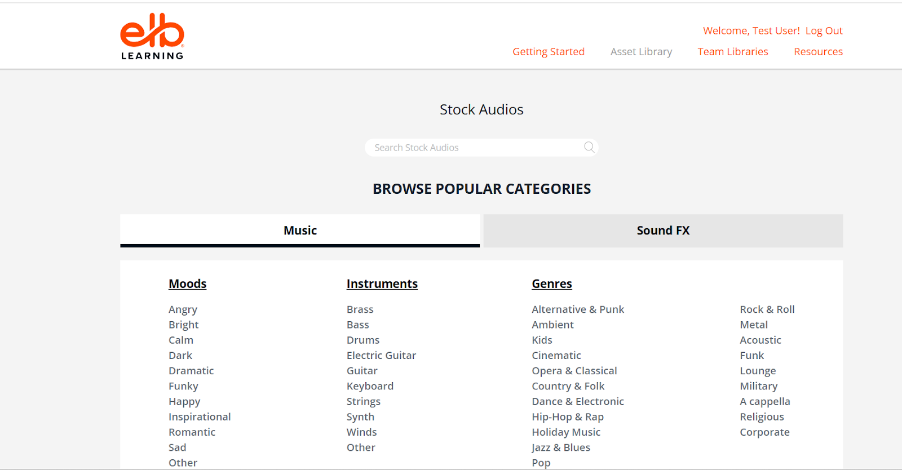Open the Resources menu item
Screen dimensions: 902x470
[818, 52]
